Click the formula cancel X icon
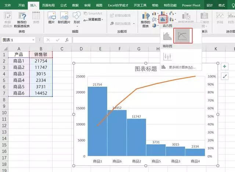Image resolution: width=235 pixels, height=172 pixels. click(48, 40)
